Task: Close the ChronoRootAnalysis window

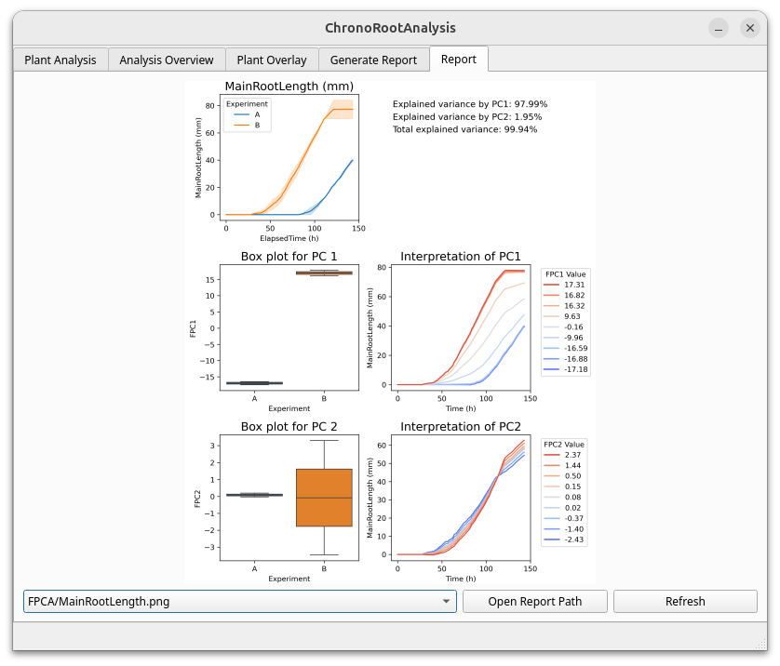Action: point(750,28)
